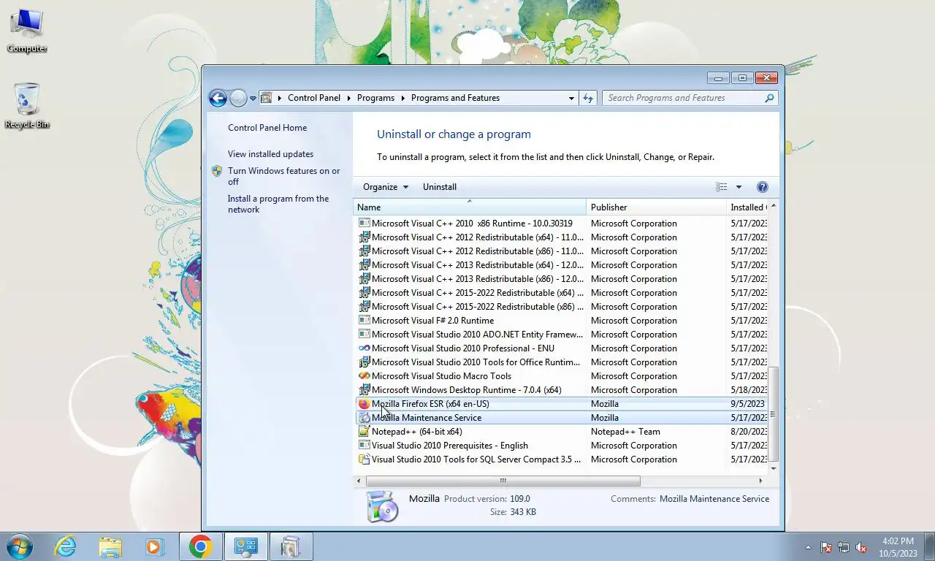Sort by the Publisher column header
This screenshot has width=935, height=561.
657,207
